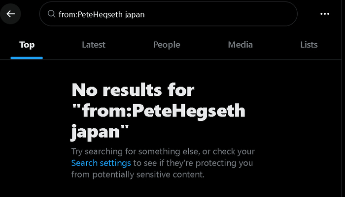Viewport: 345px width, 197px height.
Task: Open the three-dot more options menu
Action: [x=324, y=14]
